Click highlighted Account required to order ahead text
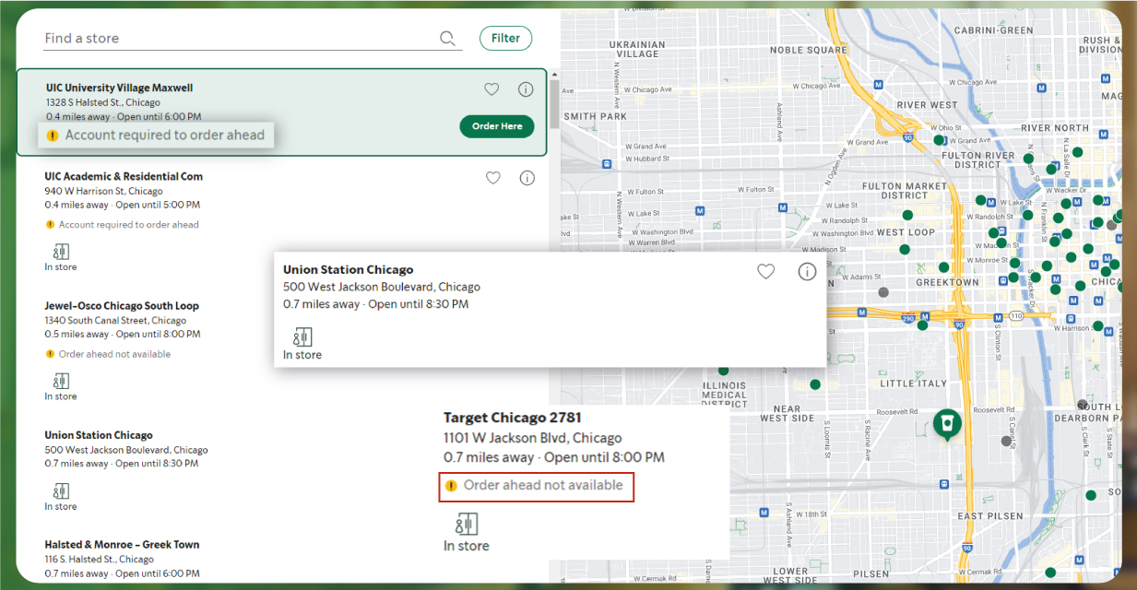This screenshot has width=1137, height=590. coord(165,135)
